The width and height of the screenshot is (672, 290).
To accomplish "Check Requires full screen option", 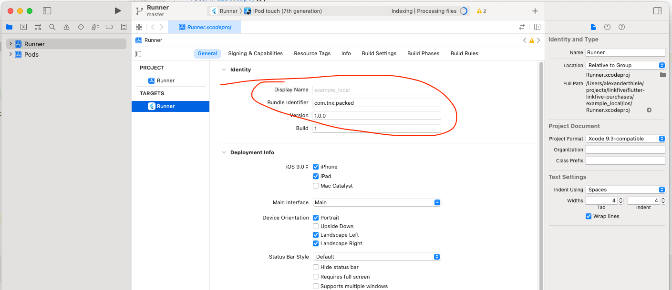I will pyautogui.click(x=316, y=277).
